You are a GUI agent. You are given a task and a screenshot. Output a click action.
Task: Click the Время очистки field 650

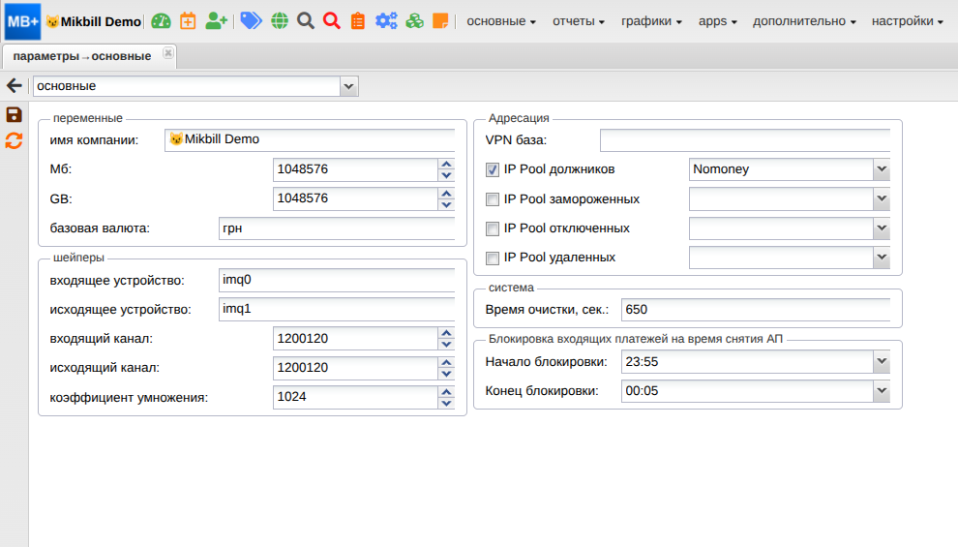pyautogui.click(x=756, y=309)
